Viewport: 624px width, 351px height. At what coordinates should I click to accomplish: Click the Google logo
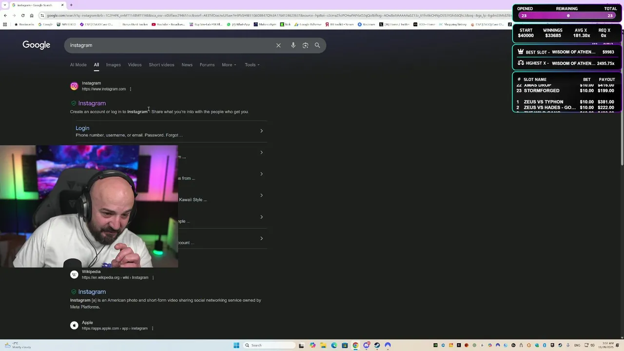click(x=36, y=45)
